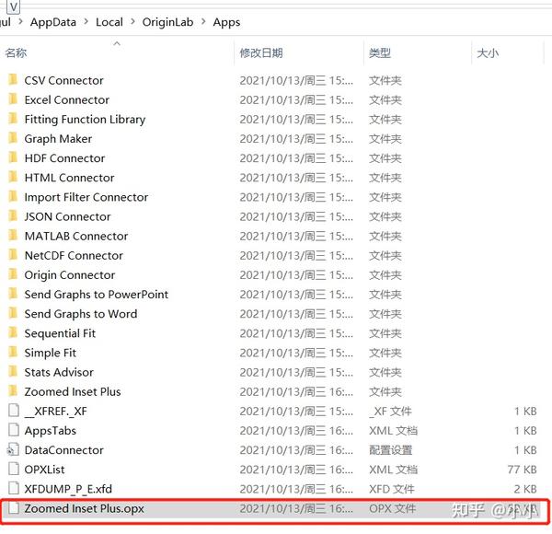Click the NetCDF Connector folder icon

click(x=13, y=255)
